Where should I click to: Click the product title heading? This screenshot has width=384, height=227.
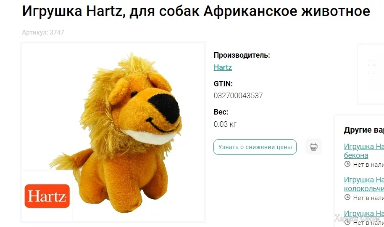(x=196, y=11)
